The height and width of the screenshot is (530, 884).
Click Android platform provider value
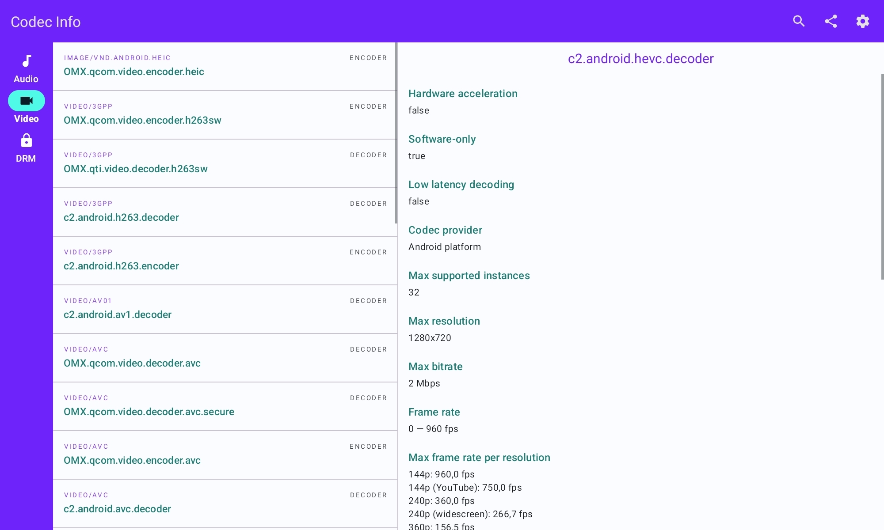(x=445, y=247)
